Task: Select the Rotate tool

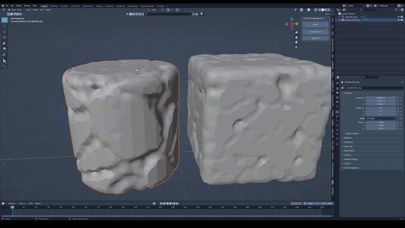Action: click(x=4, y=37)
